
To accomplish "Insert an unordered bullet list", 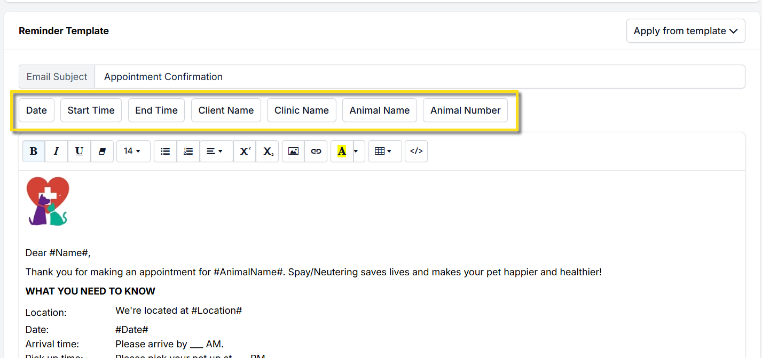I will (x=165, y=152).
